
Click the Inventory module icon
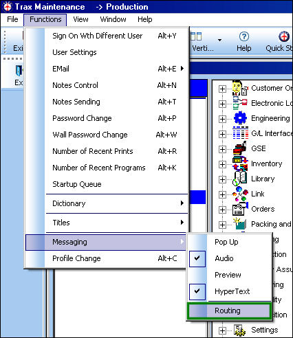(x=240, y=164)
